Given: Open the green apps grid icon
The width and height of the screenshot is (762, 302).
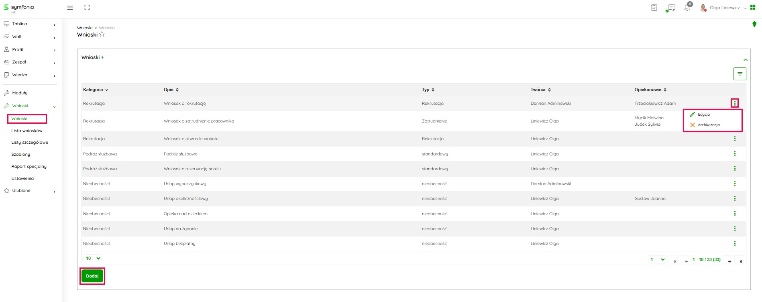Looking at the screenshot, I should pyautogui.click(x=753, y=8).
